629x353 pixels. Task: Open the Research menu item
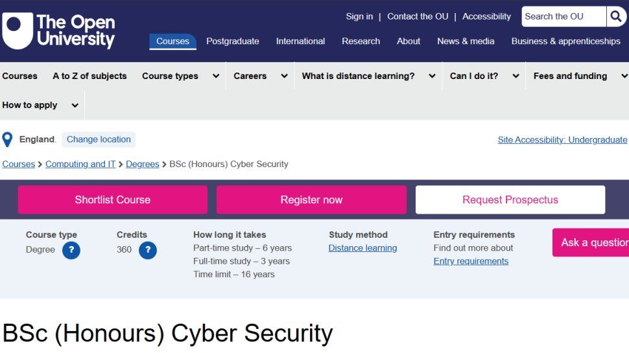361,41
